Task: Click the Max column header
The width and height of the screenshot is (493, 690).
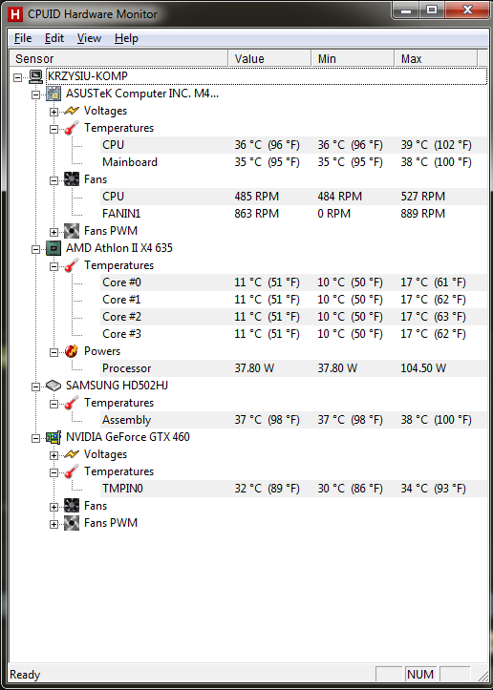Action: pos(436,58)
